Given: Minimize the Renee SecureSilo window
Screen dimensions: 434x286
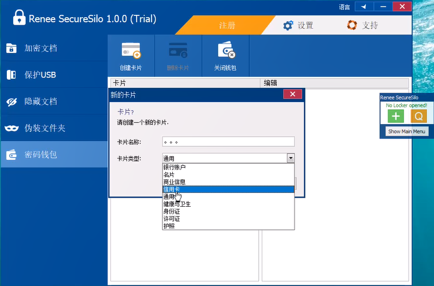Looking at the screenshot, I should (383, 6).
